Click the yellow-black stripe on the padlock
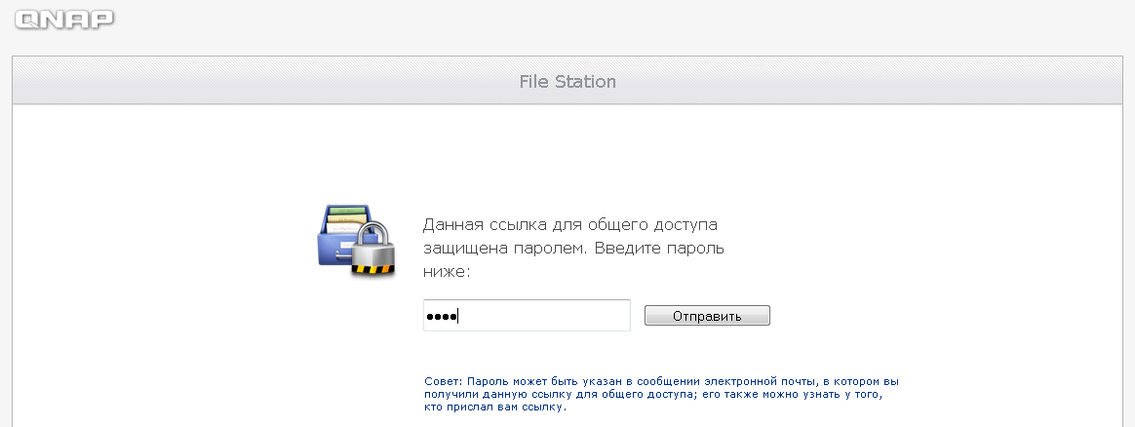This screenshot has width=1135, height=427. point(374,269)
